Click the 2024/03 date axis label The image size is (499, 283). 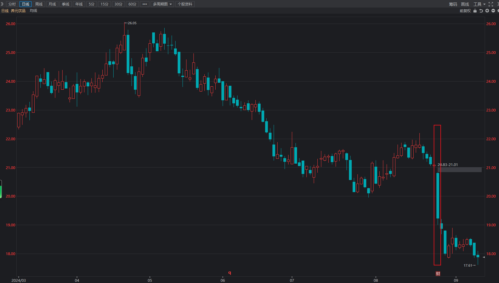point(19,280)
